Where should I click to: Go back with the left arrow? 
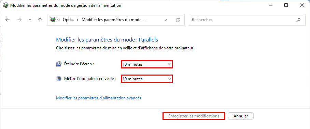coord(8,20)
